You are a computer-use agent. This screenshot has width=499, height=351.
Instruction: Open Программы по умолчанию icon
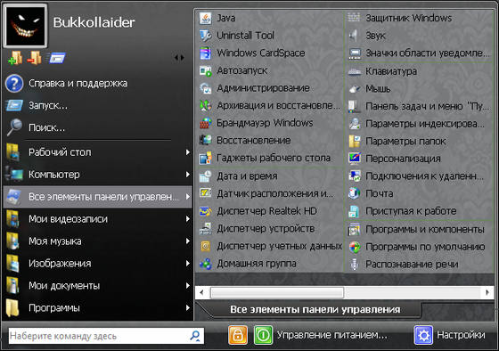(355, 247)
